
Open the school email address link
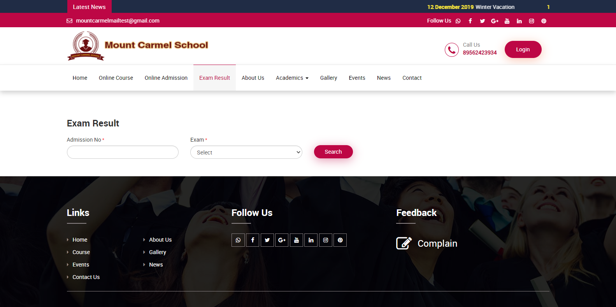pos(118,21)
